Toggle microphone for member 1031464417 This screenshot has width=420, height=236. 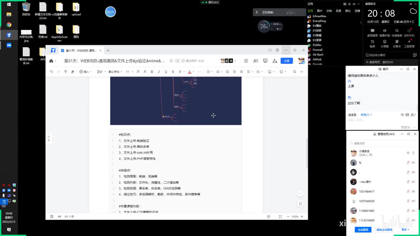pos(408,191)
